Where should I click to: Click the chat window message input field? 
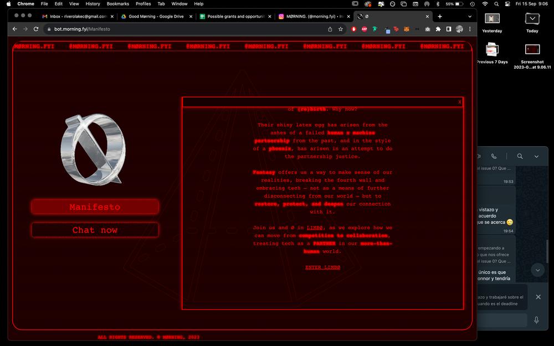(502, 320)
